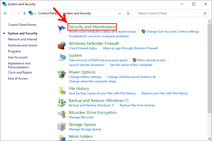Click Manage Storage Spaces
The image size is (212, 141).
click(85, 129)
